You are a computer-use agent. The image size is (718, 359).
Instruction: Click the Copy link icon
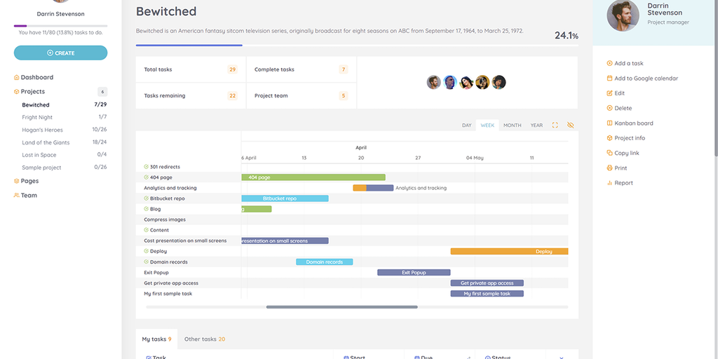pyautogui.click(x=609, y=153)
